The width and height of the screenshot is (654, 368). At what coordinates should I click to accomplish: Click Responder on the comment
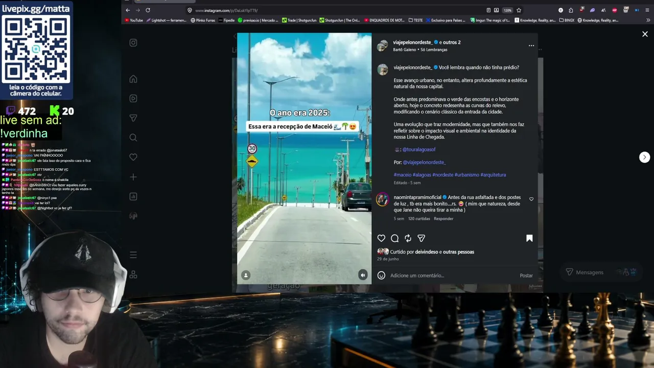click(443, 219)
